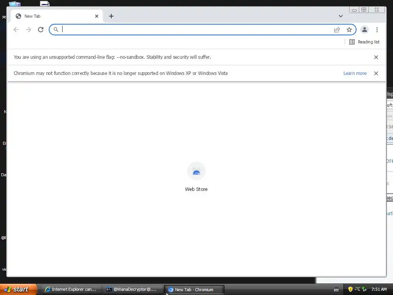Open the Reading list
The width and height of the screenshot is (393, 295).
[364, 42]
